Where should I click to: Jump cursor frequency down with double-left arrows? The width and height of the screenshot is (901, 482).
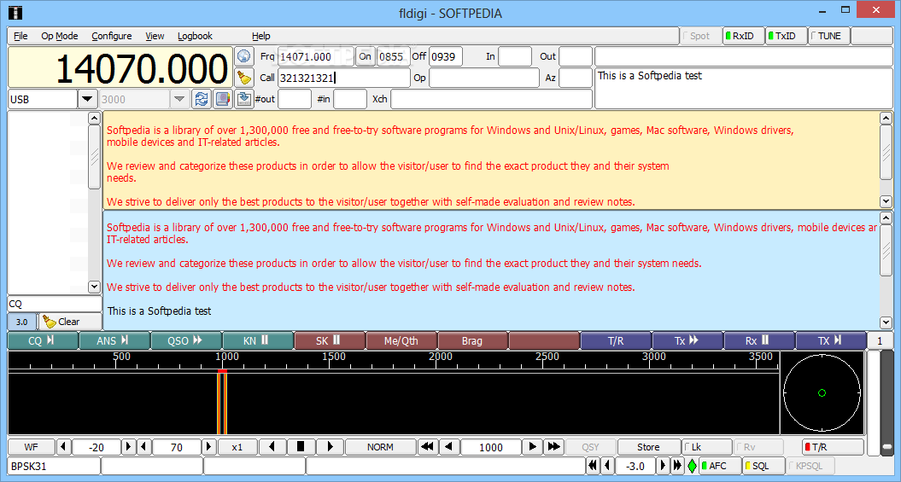[426, 447]
